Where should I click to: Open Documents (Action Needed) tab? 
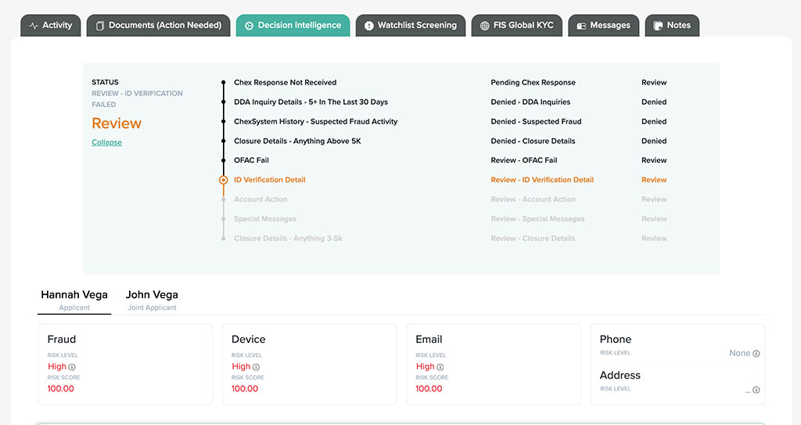[x=158, y=25]
